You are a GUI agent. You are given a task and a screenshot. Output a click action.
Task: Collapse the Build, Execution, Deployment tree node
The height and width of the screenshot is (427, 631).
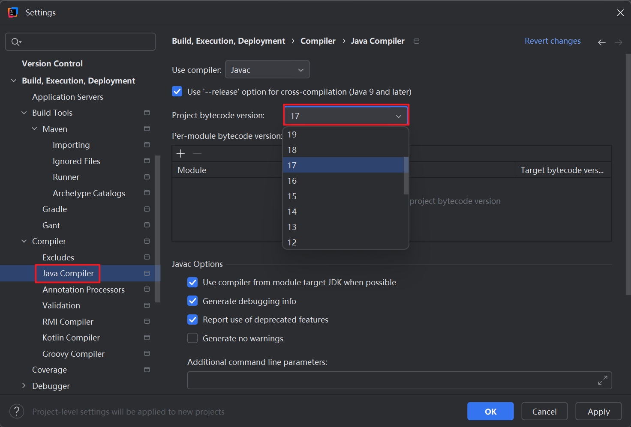point(14,81)
